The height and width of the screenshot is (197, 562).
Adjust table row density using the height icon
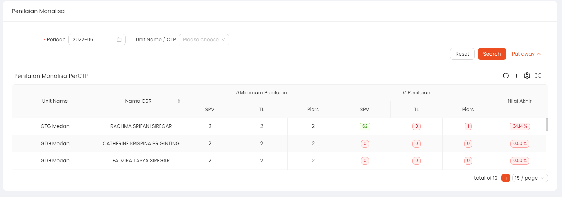point(516,75)
